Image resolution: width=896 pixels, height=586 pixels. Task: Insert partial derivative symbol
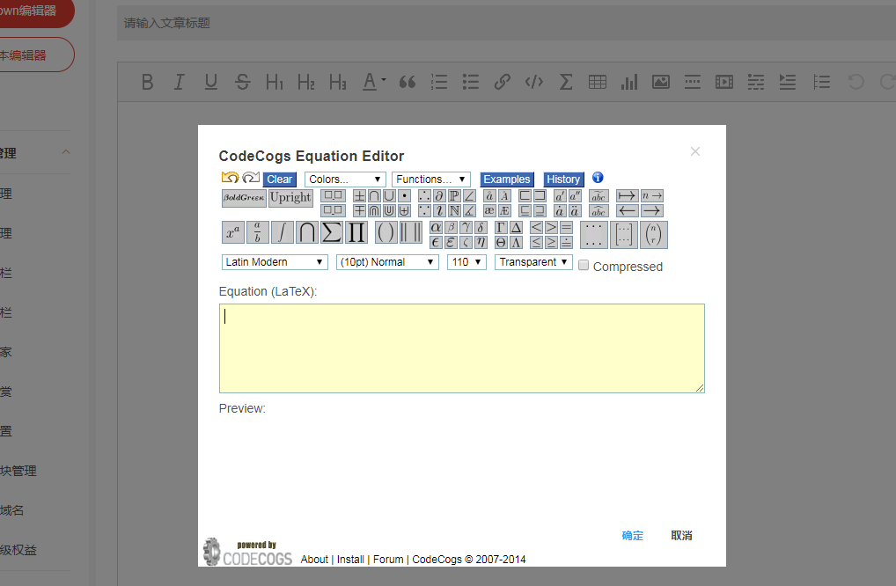[439, 196]
